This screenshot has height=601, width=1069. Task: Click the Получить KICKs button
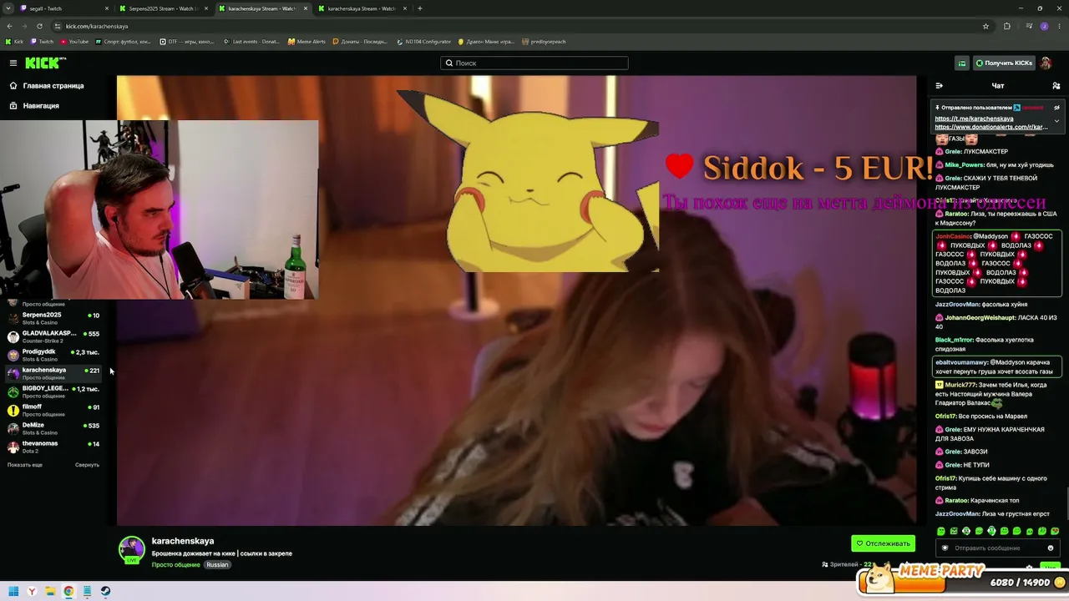pos(1004,63)
